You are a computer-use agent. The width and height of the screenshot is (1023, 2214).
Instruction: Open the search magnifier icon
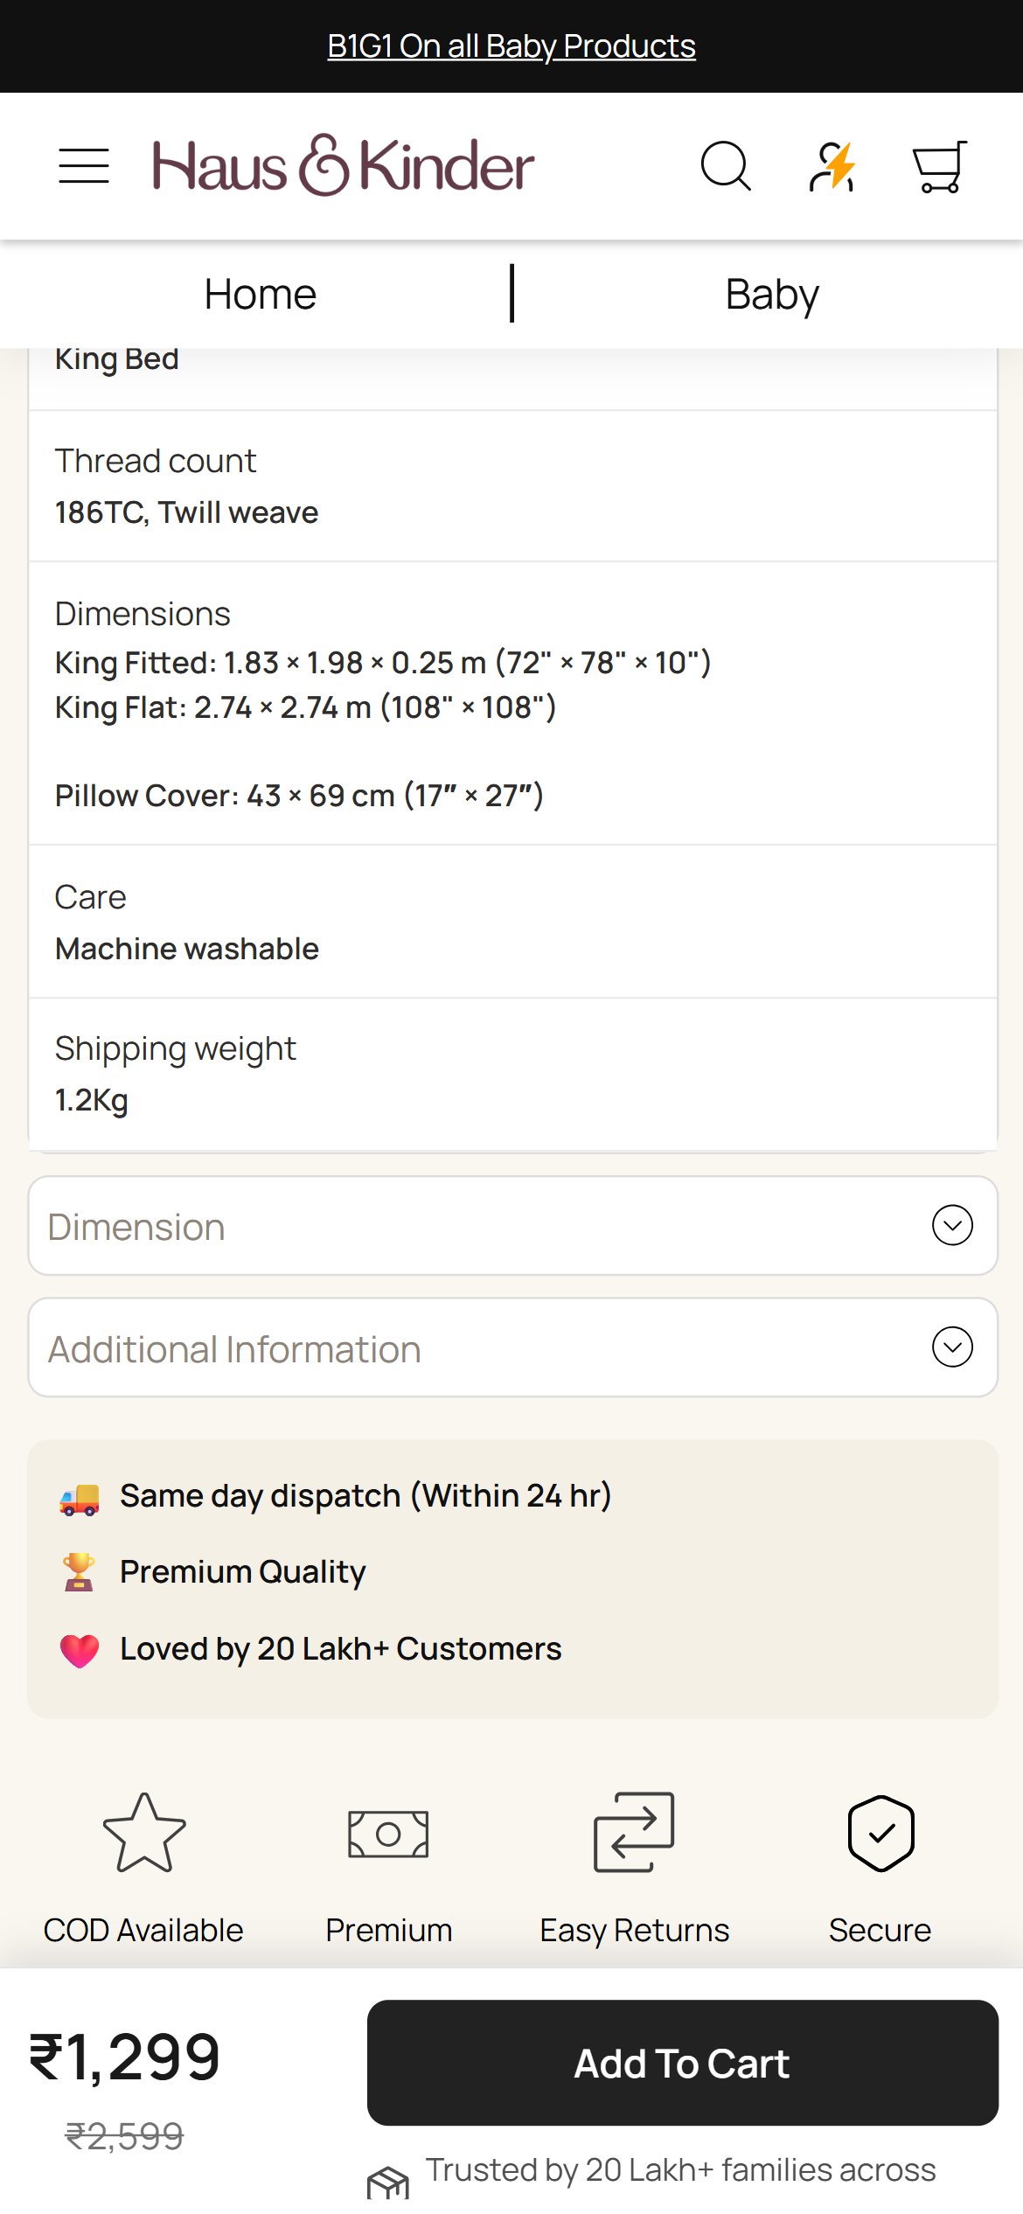(x=726, y=166)
